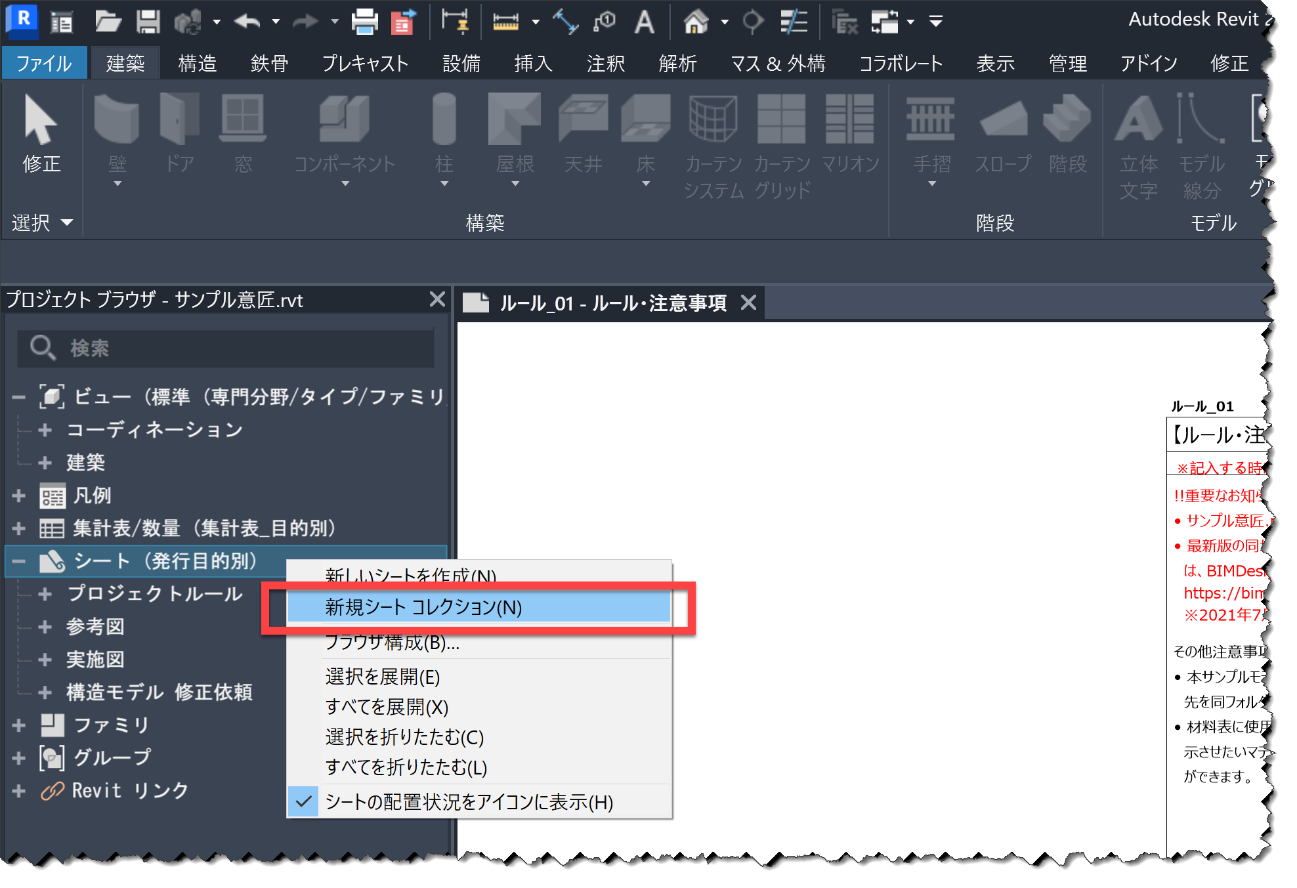1297x888 pixels.
Task: Select the 階段 stairs tool
Action: pos(1067,133)
